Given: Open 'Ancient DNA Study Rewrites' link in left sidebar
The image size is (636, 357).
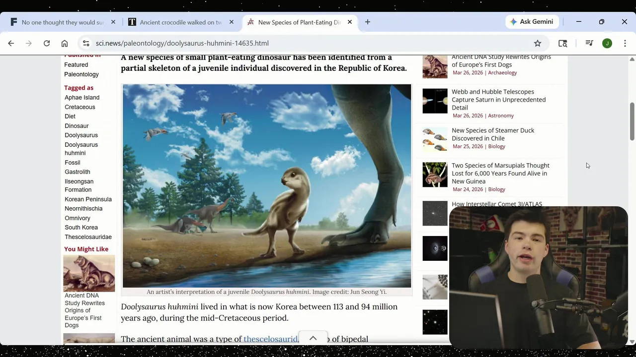Looking at the screenshot, I should 84,310.
